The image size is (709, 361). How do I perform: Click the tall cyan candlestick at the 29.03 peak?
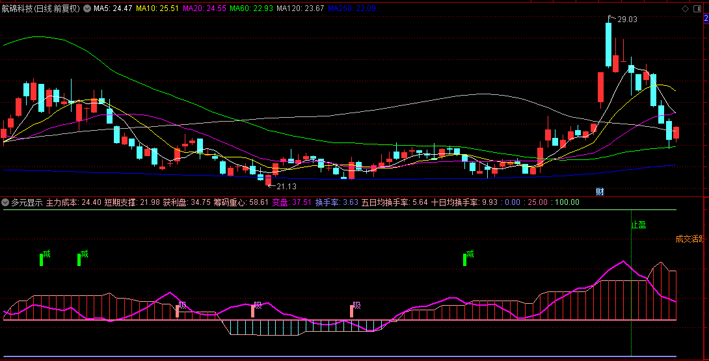click(609, 44)
